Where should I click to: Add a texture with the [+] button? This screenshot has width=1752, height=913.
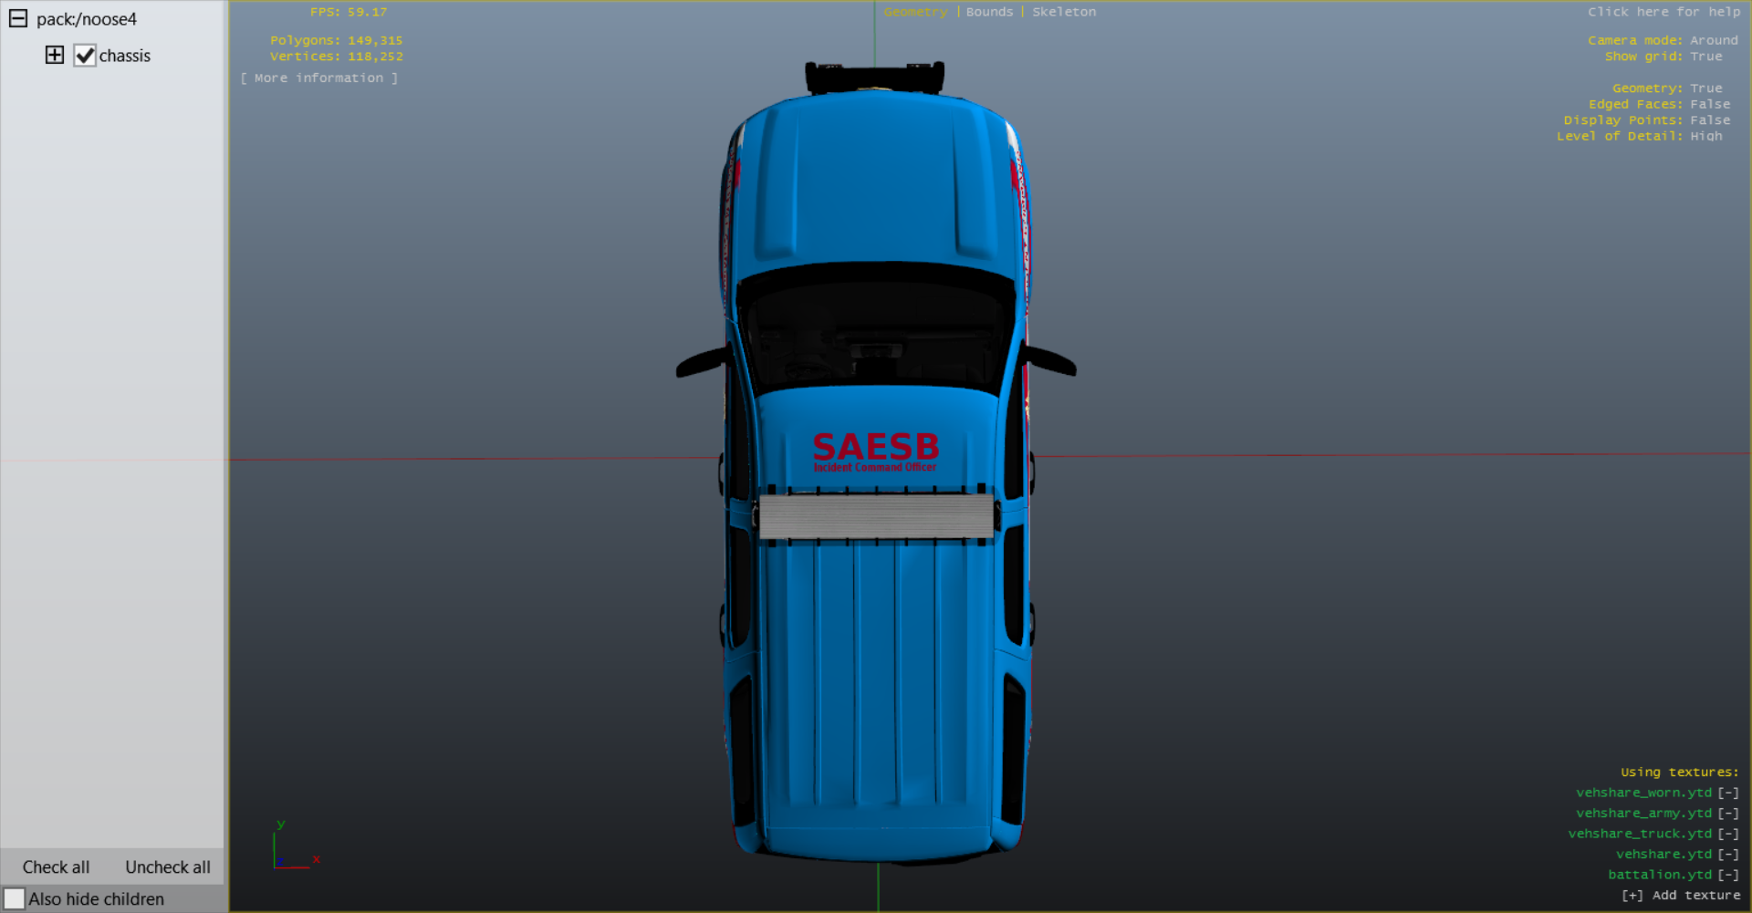click(1632, 896)
